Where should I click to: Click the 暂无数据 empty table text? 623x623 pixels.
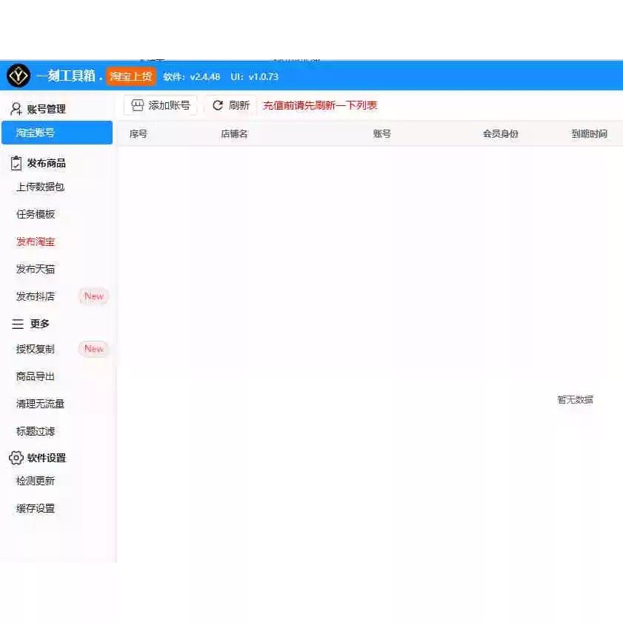click(575, 400)
